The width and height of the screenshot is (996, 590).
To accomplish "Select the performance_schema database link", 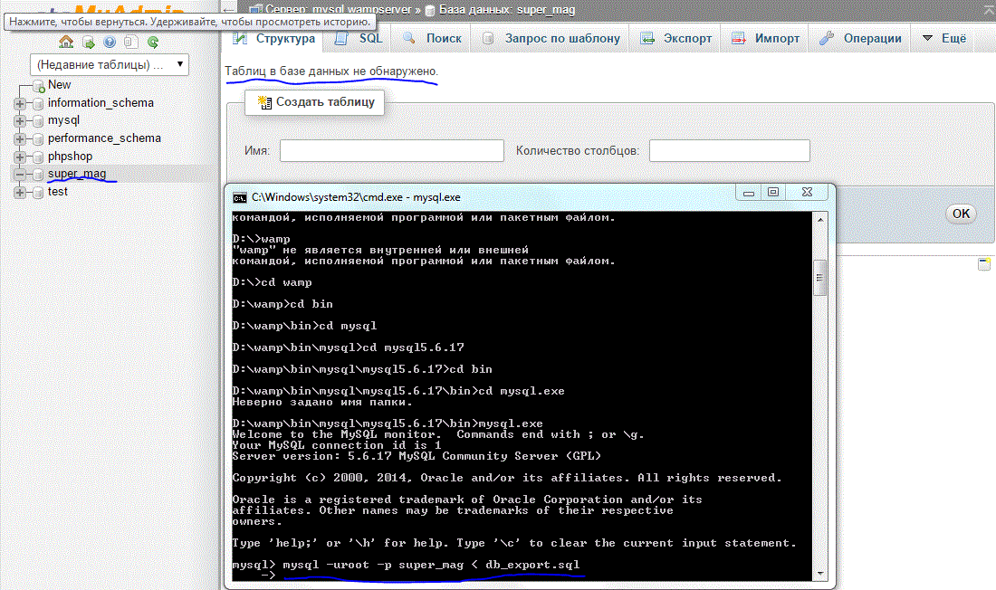I will [104, 138].
